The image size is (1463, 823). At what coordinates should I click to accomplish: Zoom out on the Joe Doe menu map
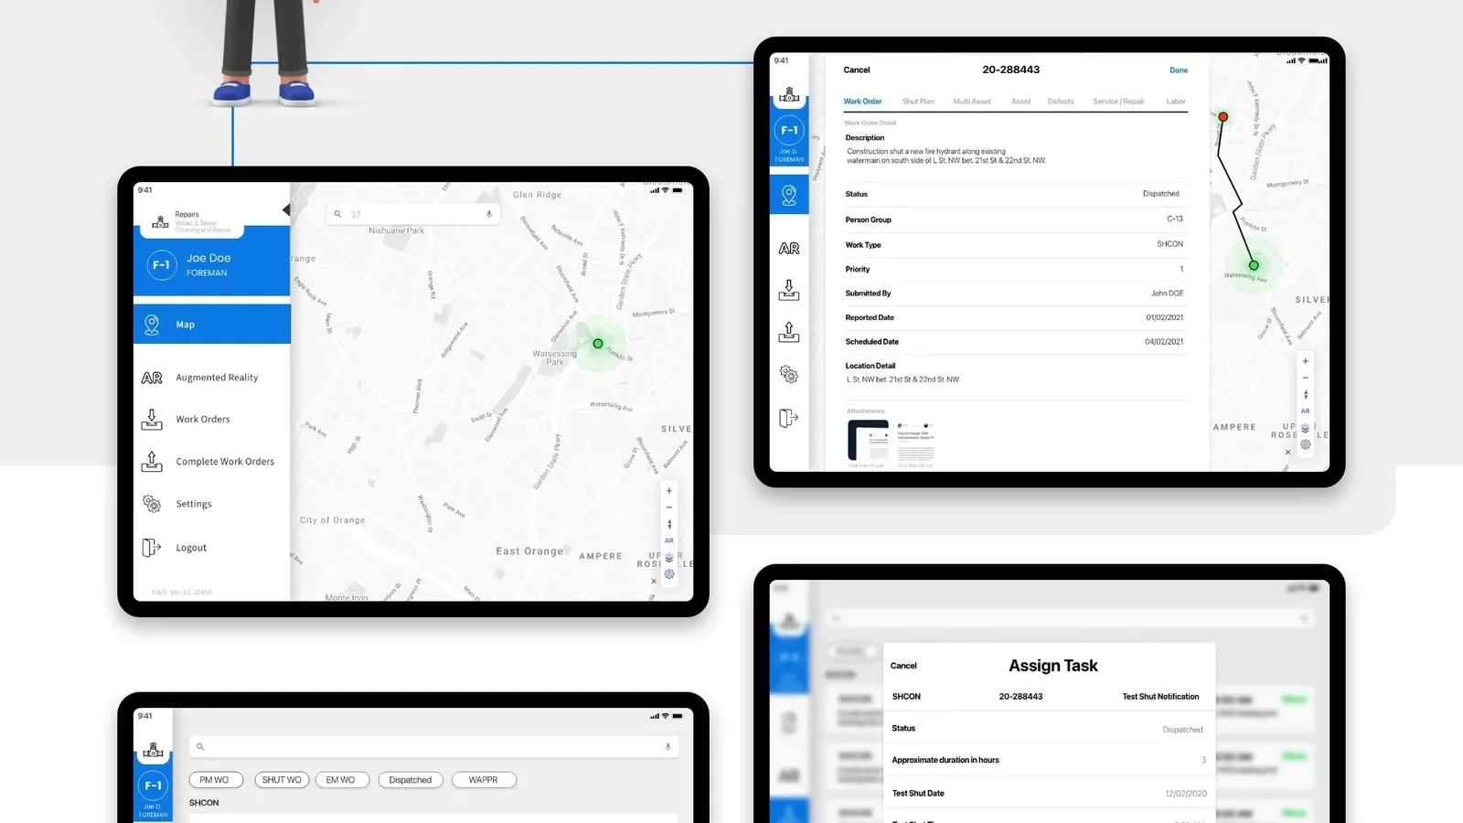coord(669,508)
